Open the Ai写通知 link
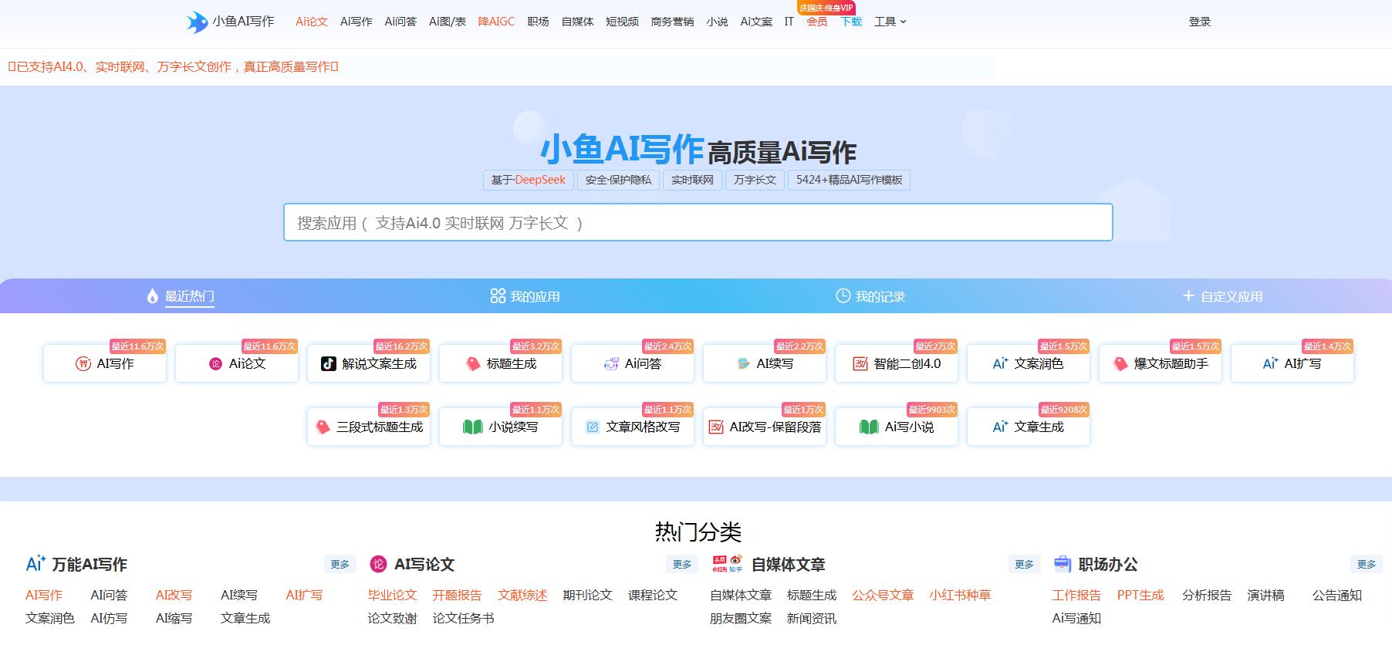Viewport: 1392px width, 665px height. click(1076, 618)
